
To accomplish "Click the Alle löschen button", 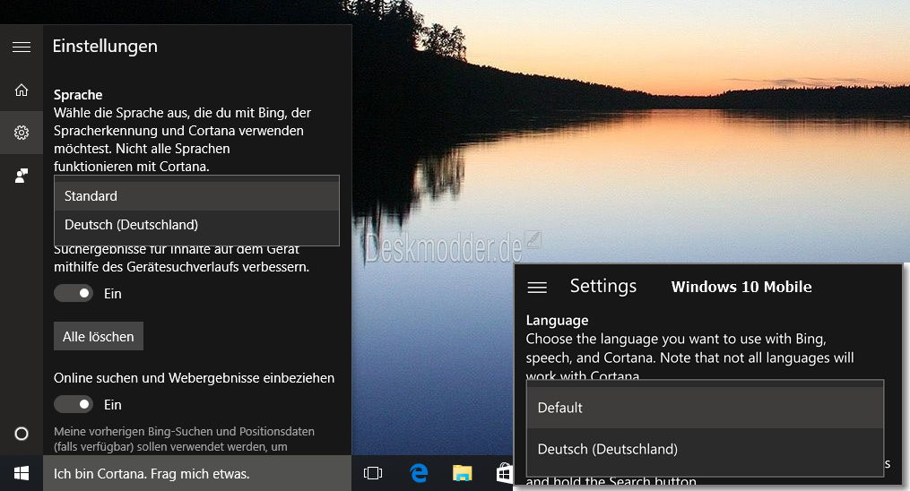I will [x=99, y=336].
